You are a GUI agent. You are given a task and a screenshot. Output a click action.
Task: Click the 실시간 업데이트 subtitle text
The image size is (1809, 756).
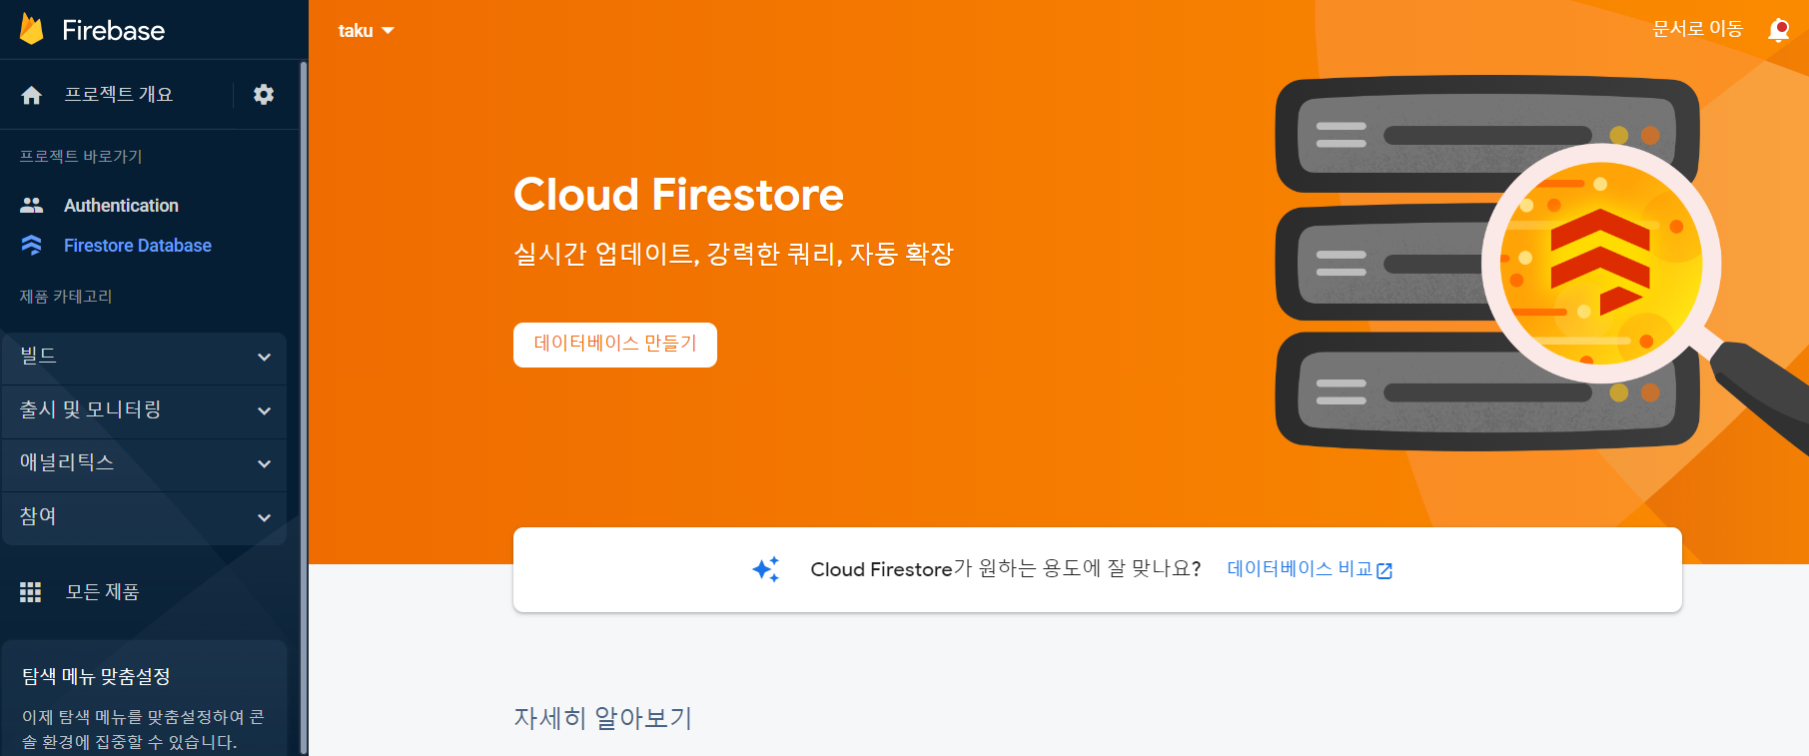733,254
